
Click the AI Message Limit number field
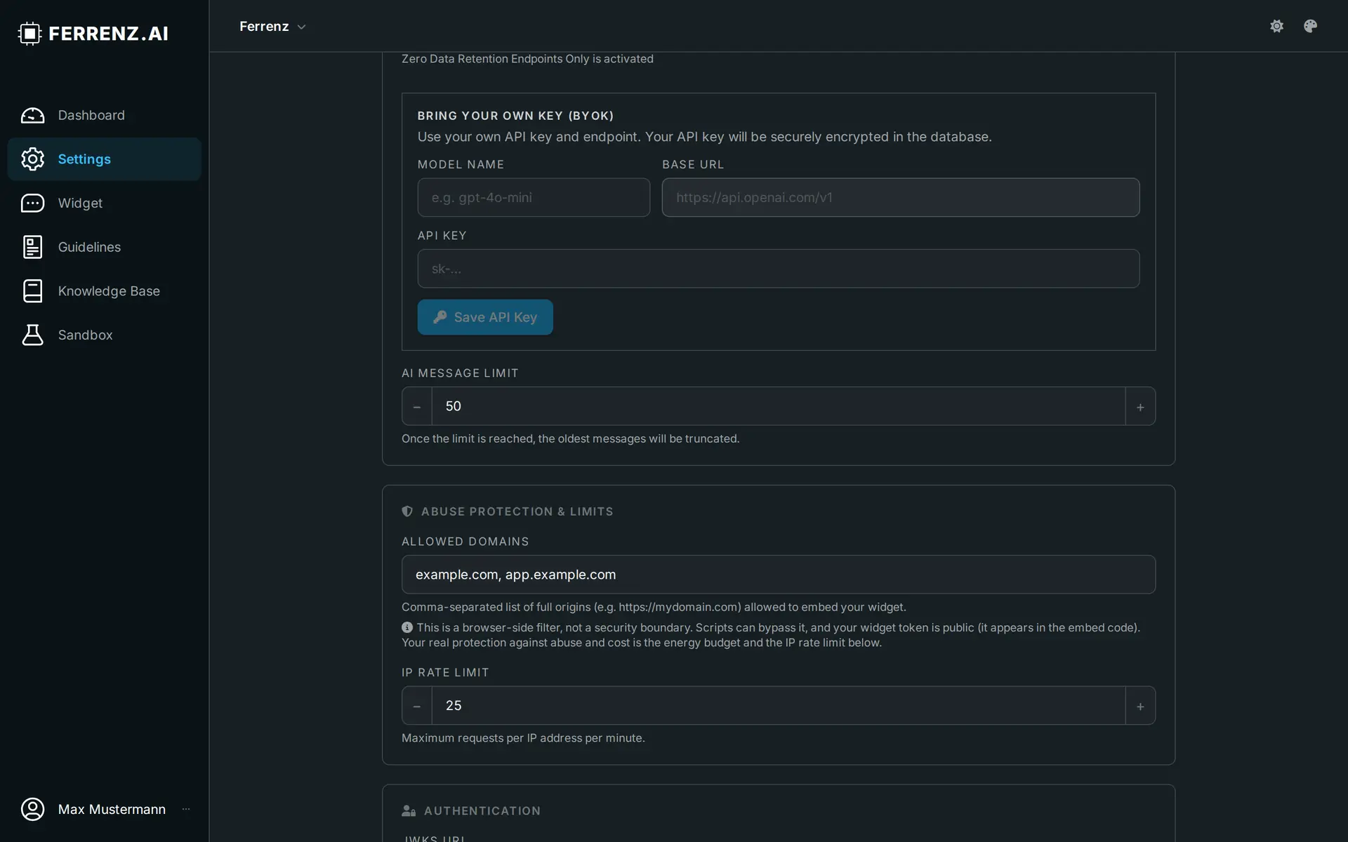point(779,406)
